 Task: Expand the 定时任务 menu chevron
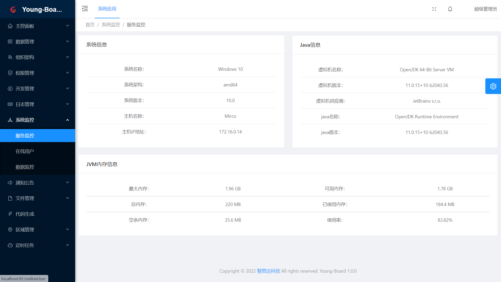[68, 245]
